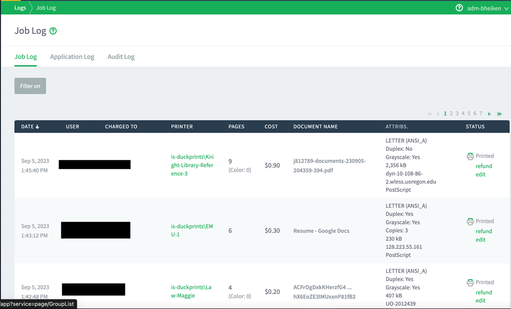This screenshot has height=309, width=511.
Task: Refund the Resume - Google Docs job
Action: (x=484, y=231)
